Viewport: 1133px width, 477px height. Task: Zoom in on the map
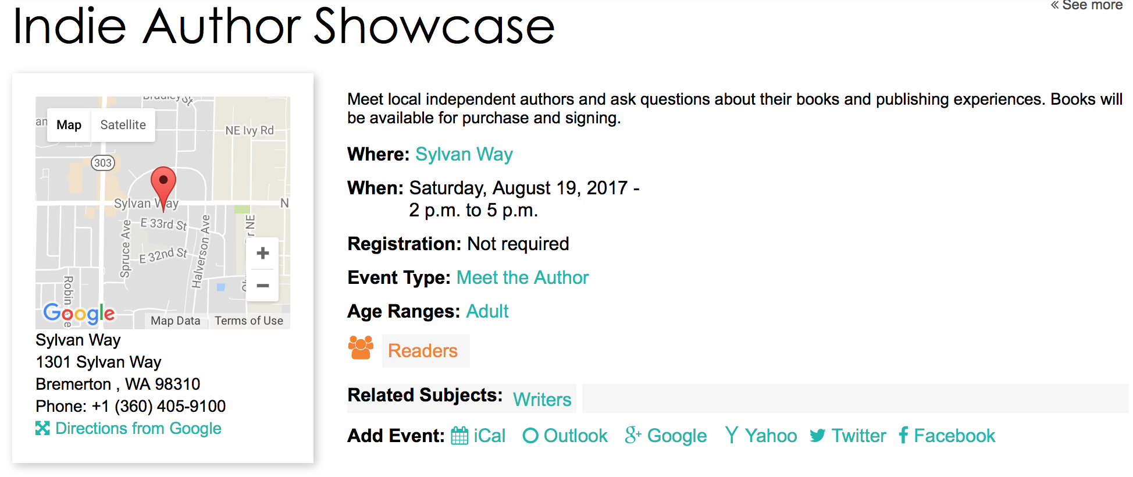point(263,253)
